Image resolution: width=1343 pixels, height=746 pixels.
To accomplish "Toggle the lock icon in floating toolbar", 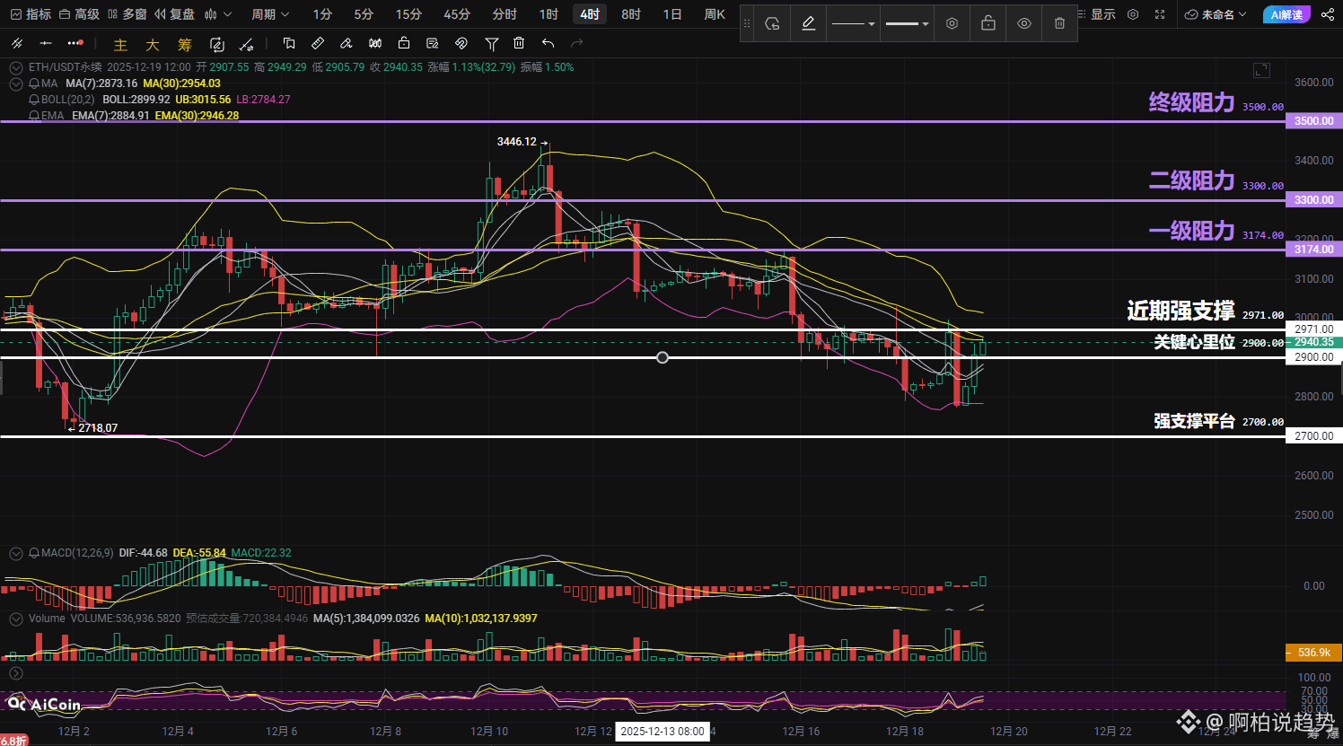I will [988, 23].
